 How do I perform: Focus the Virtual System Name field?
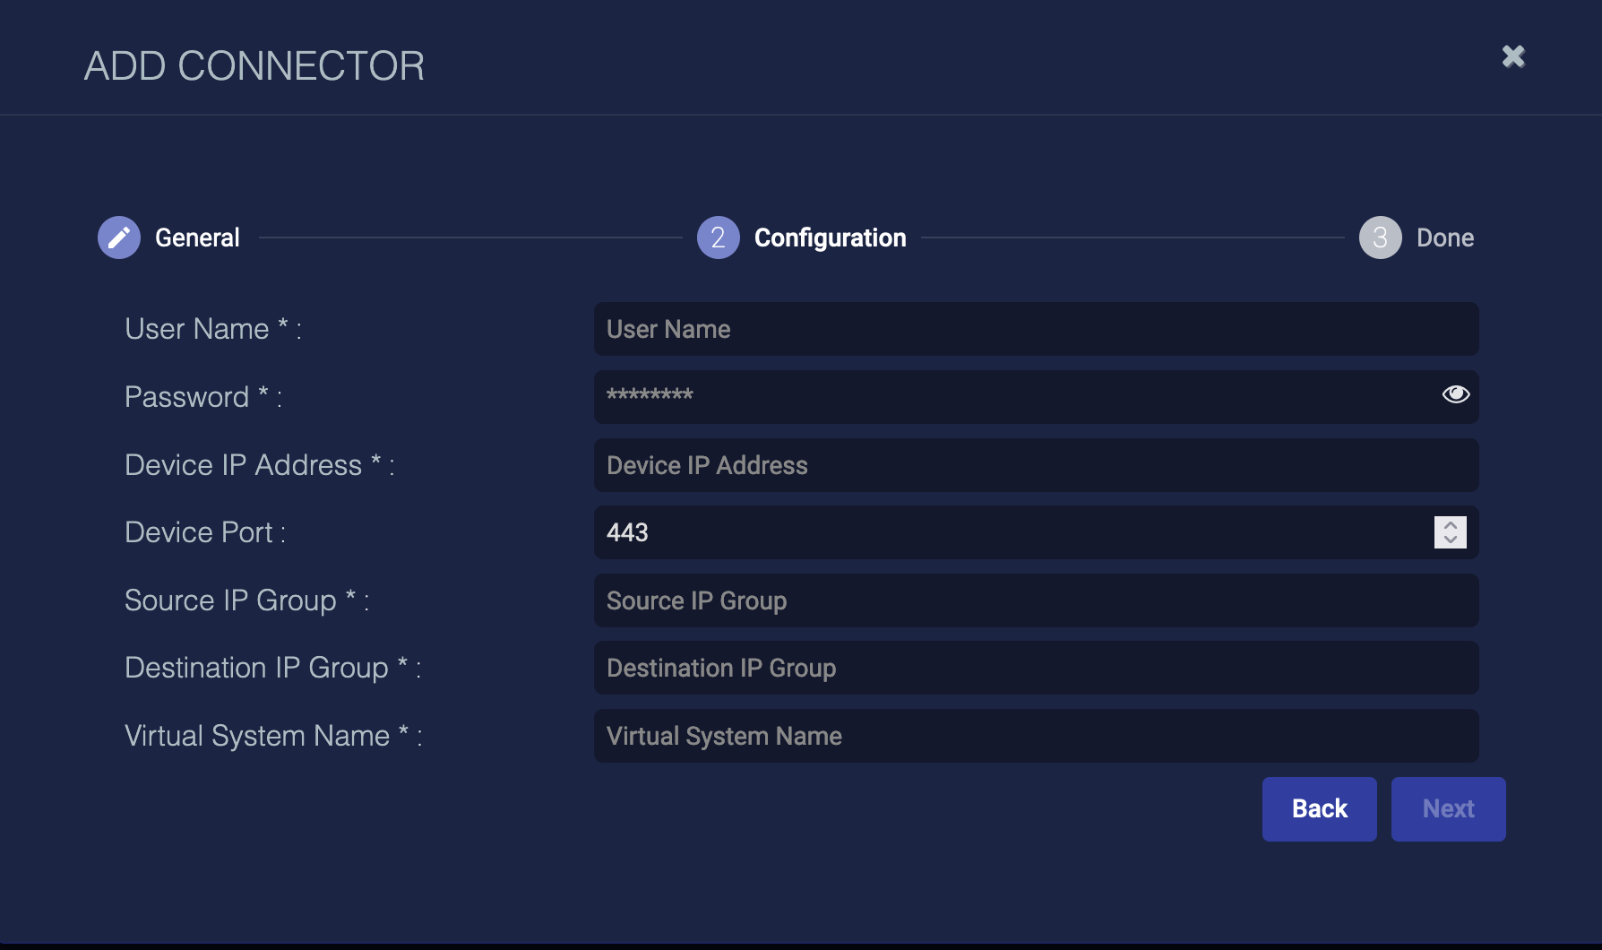[1035, 736]
